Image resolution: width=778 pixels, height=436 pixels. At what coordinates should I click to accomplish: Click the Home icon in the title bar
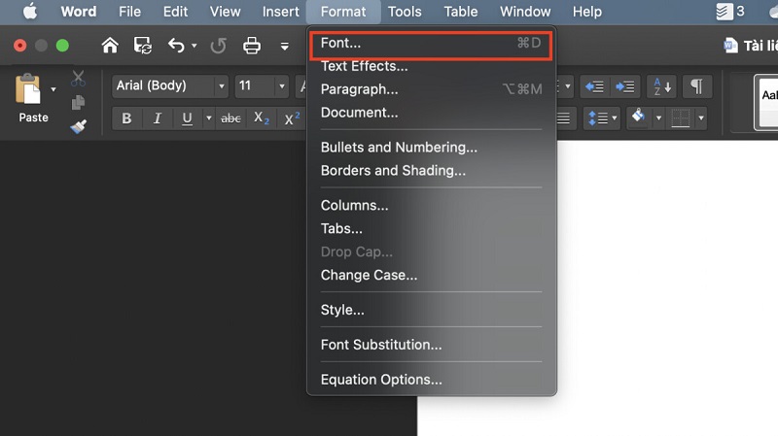(111, 46)
